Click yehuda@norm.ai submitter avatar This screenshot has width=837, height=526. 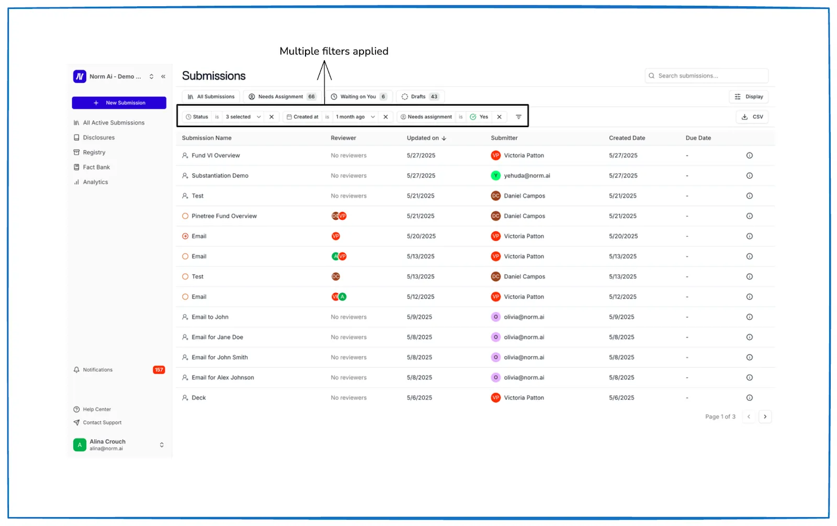496,176
